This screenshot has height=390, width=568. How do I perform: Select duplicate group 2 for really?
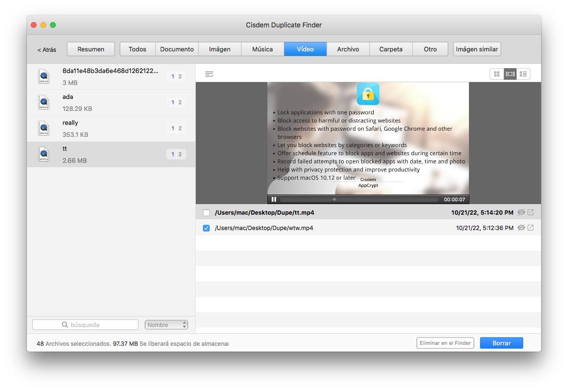point(180,128)
